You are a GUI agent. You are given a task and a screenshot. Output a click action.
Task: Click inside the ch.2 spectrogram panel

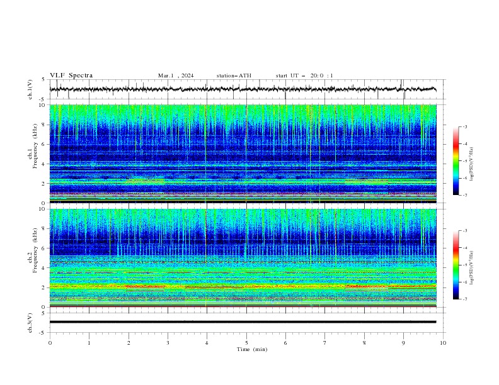coord(243,258)
